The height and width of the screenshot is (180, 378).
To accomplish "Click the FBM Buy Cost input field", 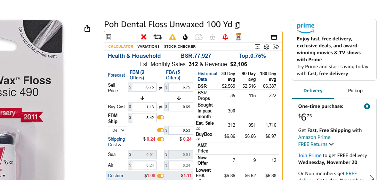I will click(x=144, y=107).
